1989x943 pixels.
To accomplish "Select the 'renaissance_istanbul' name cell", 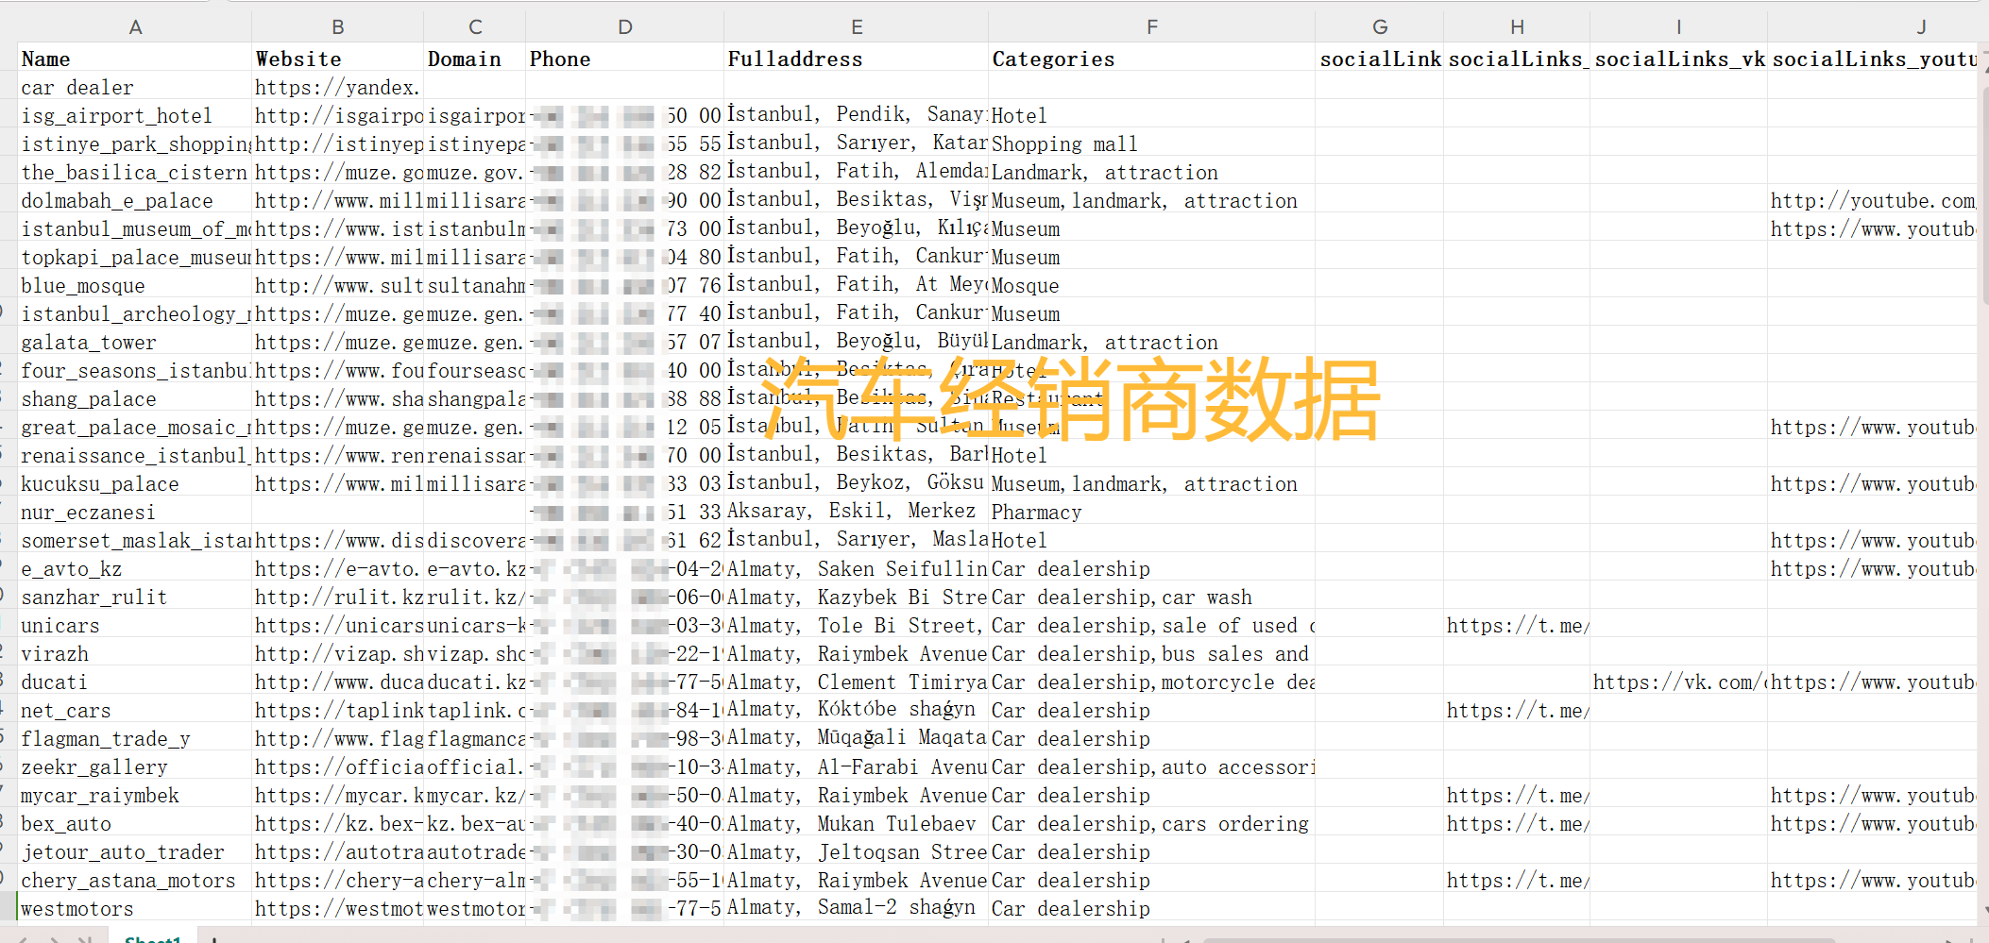I will 135,455.
